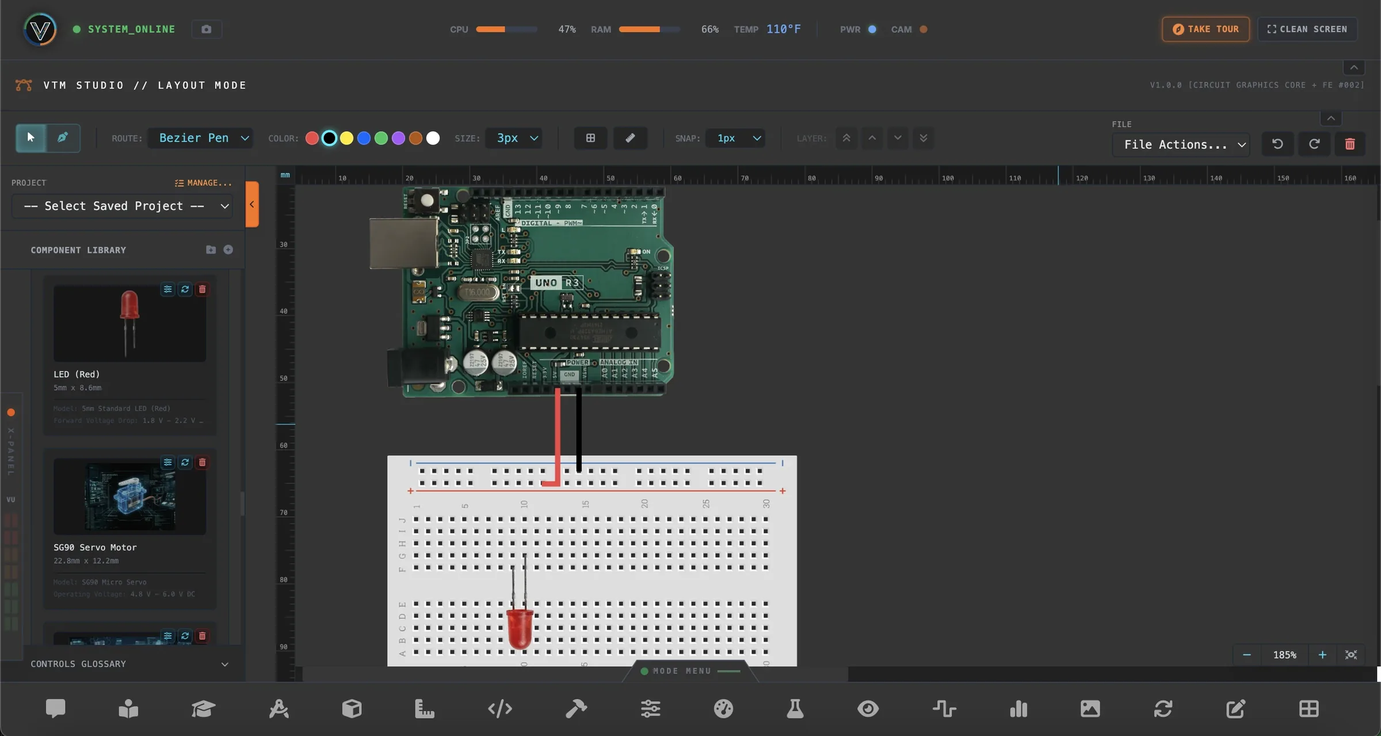The width and height of the screenshot is (1381, 736).
Task: Pick the orange wire color swatch
Action: [415, 138]
